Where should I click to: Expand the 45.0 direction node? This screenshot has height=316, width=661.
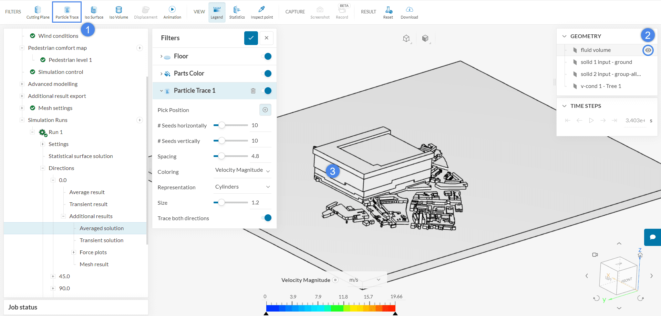[x=53, y=276]
